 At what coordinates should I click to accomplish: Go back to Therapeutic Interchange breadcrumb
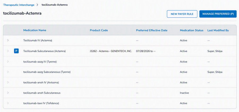tap(19, 5)
